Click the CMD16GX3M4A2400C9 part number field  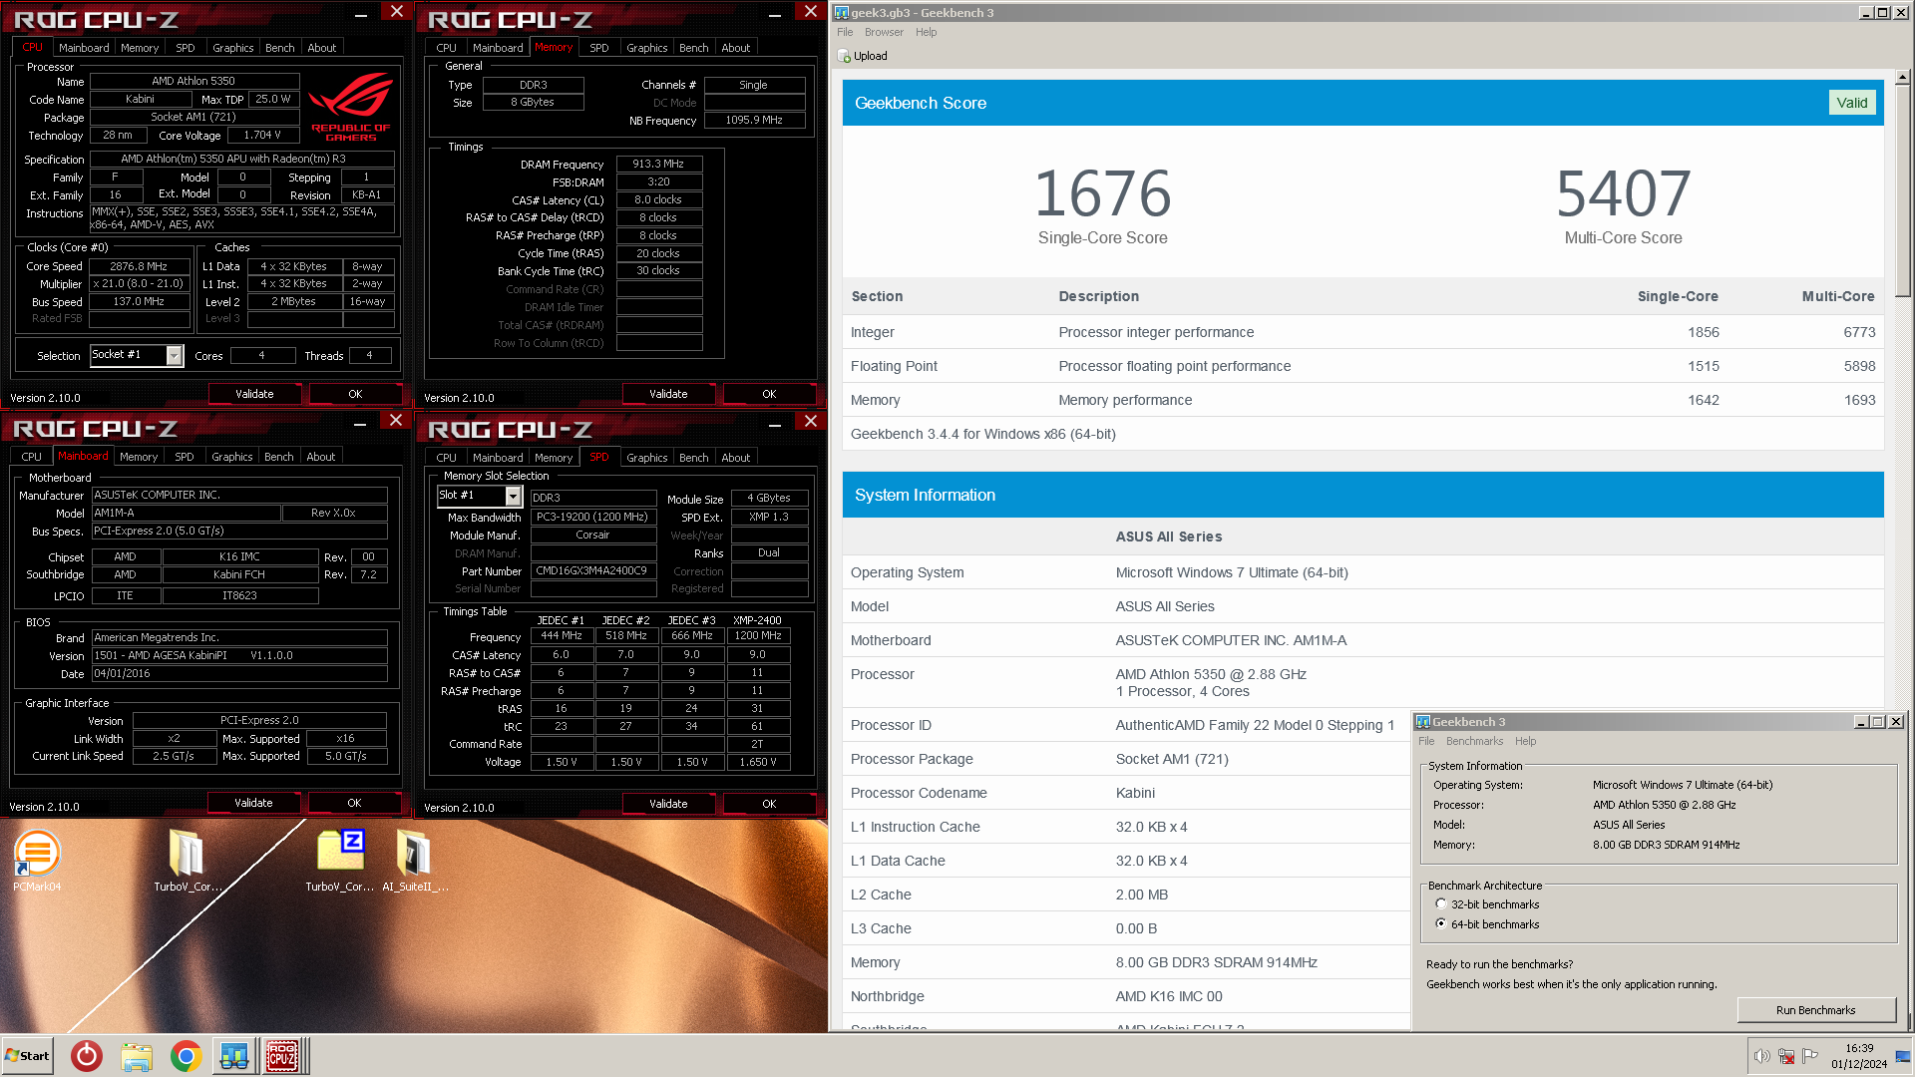pos(591,571)
